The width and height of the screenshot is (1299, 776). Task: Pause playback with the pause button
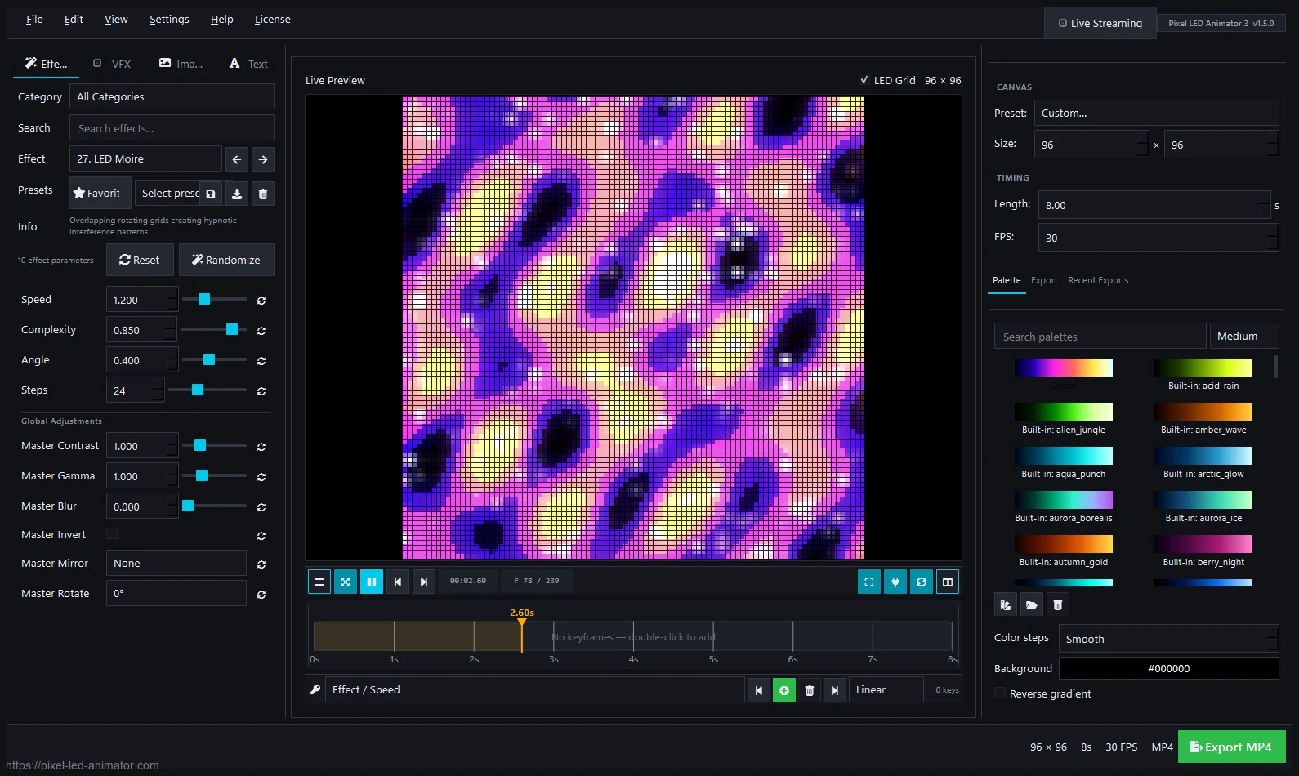pyautogui.click(x=372, y=582)
